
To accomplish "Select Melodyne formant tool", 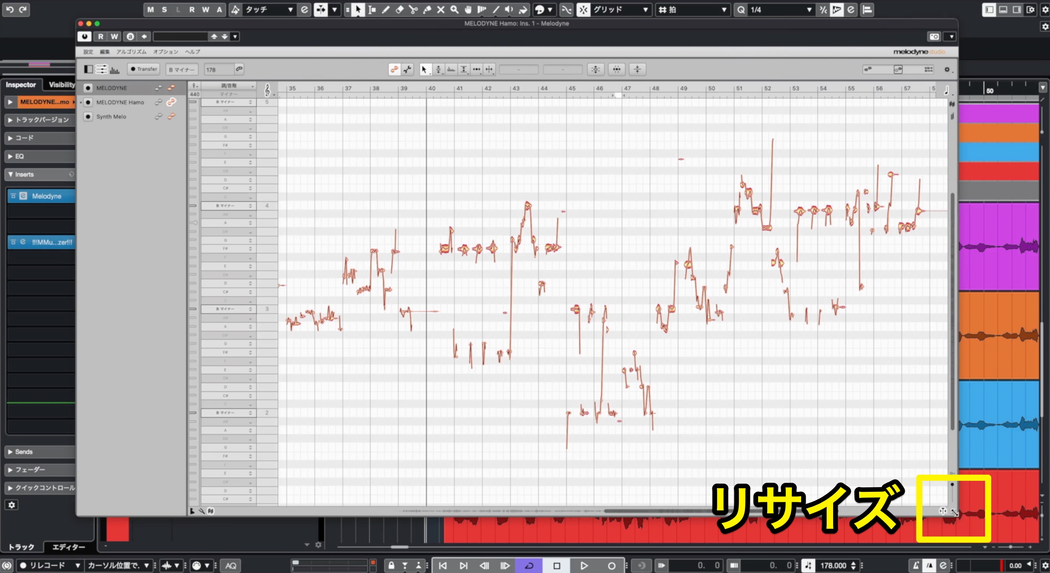I will 451,69.
